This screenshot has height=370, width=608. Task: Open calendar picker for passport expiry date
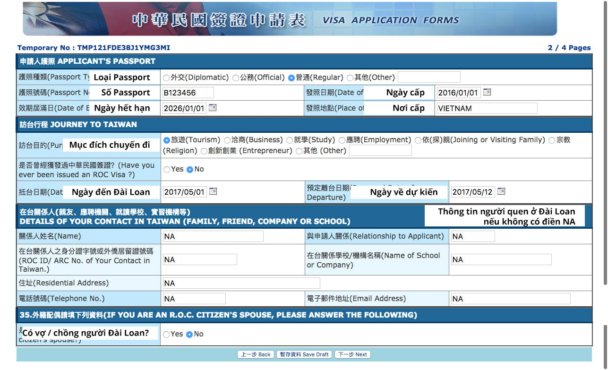pyautogui.click(x=213, y=108)
